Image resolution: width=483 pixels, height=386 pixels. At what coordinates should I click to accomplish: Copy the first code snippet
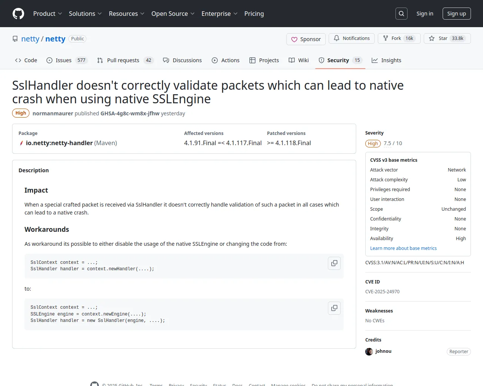(334, 263)
